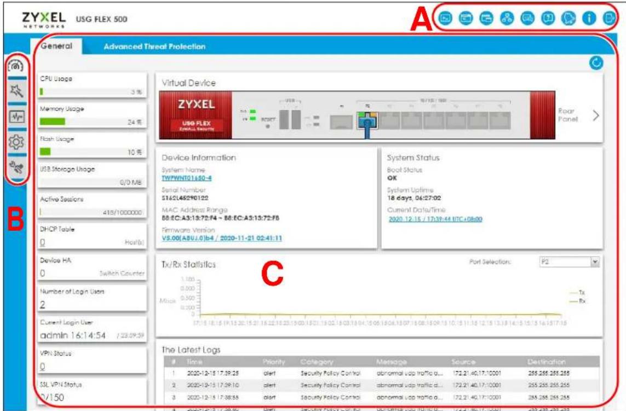Click the Source column header in logs
This screenshot has width=626, height=411.
(463, 362)
